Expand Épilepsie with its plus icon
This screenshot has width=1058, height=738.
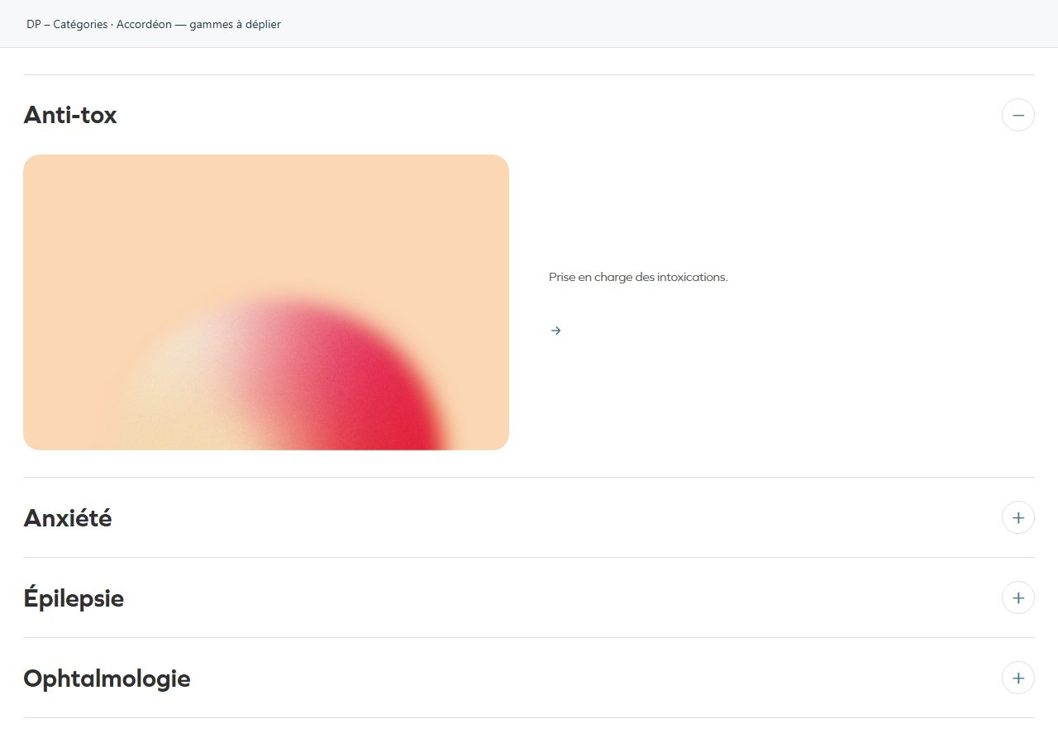tap(1018, 598)
